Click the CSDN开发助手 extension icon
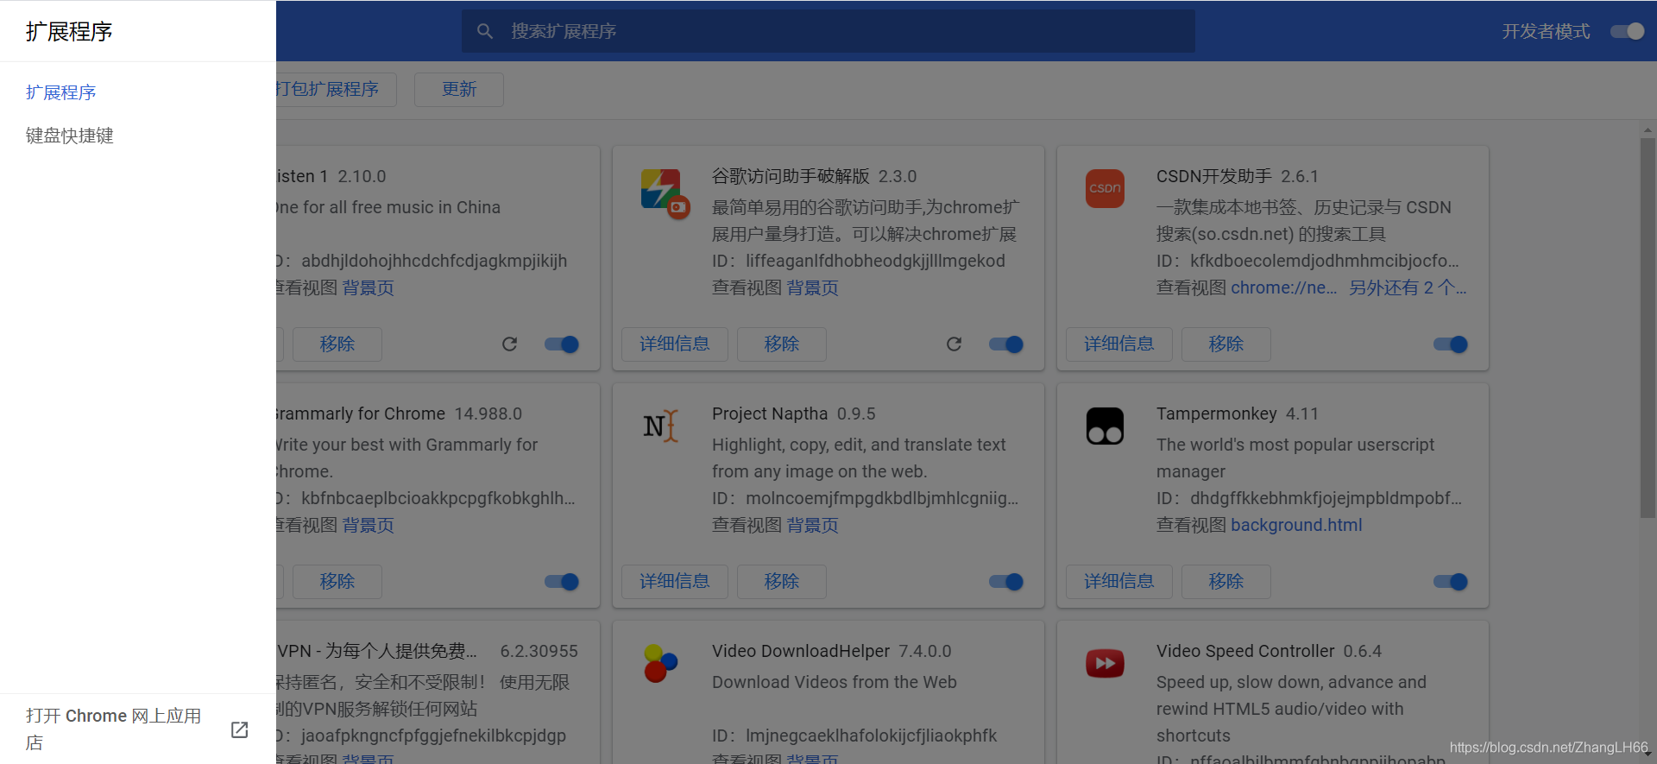 (1105, 188)
